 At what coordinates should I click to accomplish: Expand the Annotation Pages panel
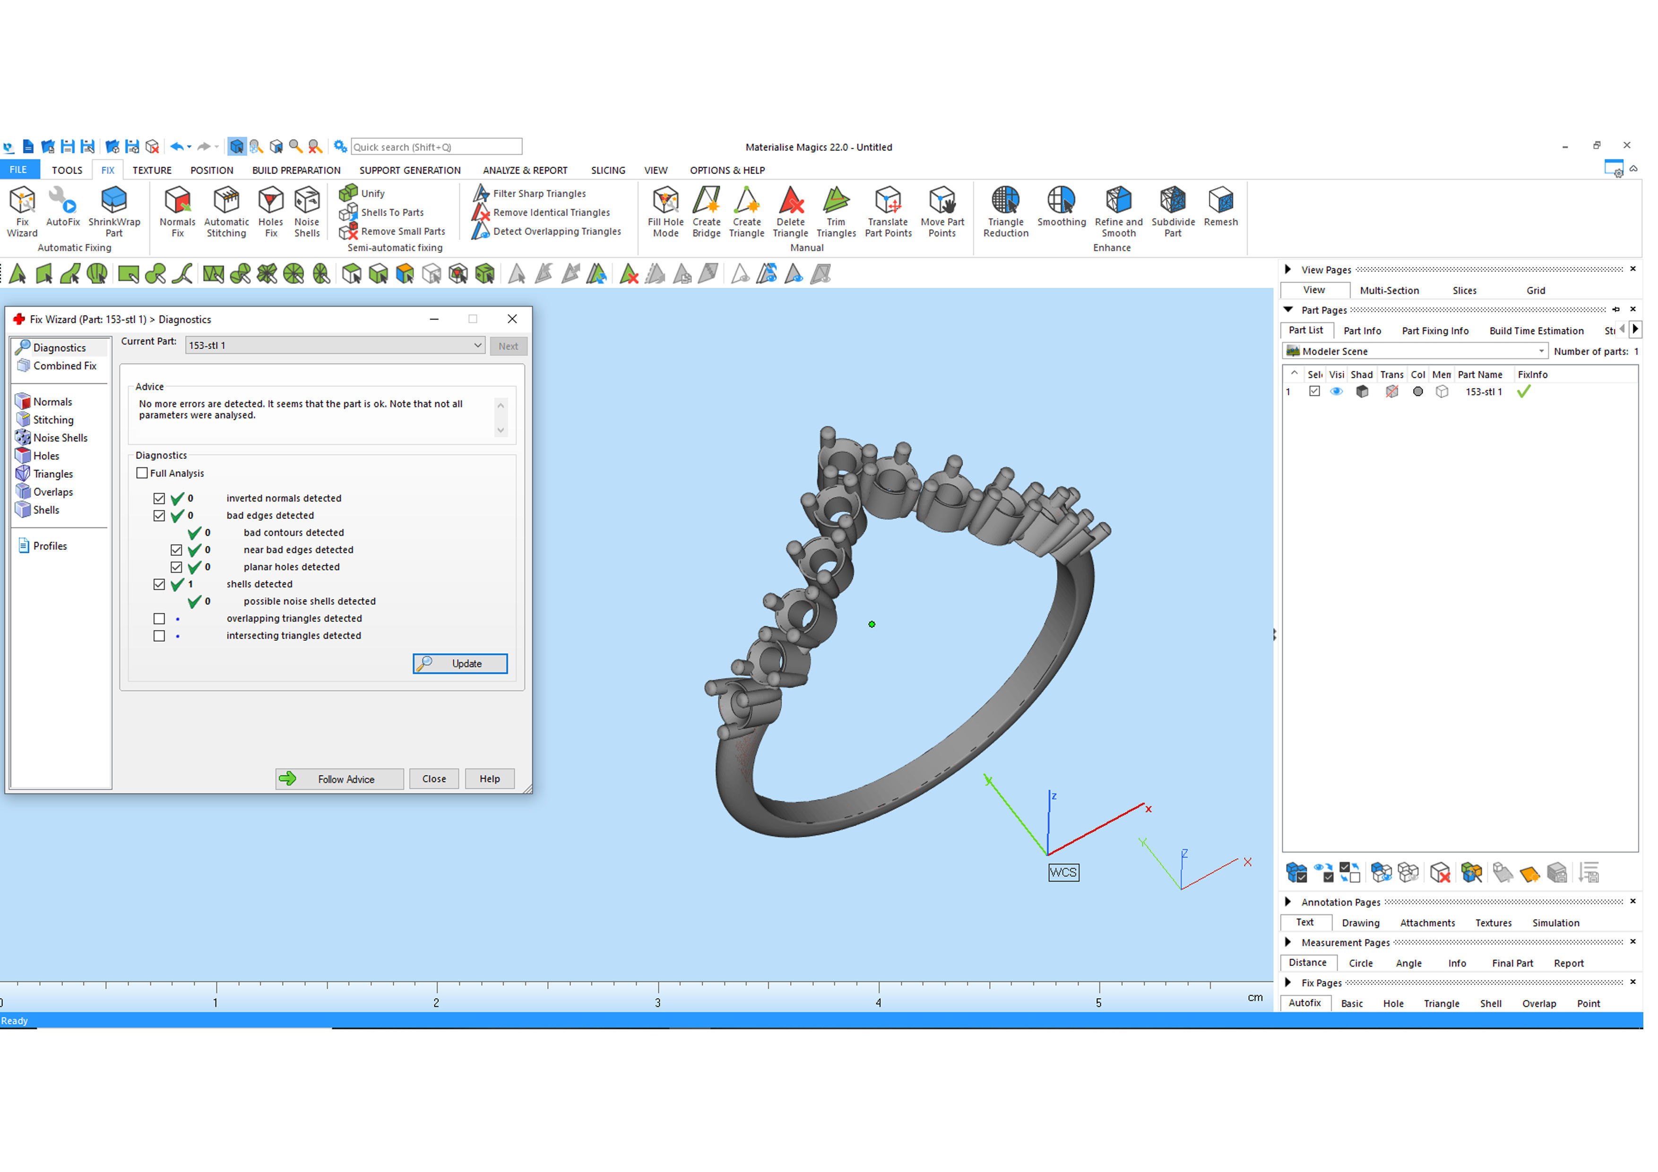click(x=1287, y=902)
